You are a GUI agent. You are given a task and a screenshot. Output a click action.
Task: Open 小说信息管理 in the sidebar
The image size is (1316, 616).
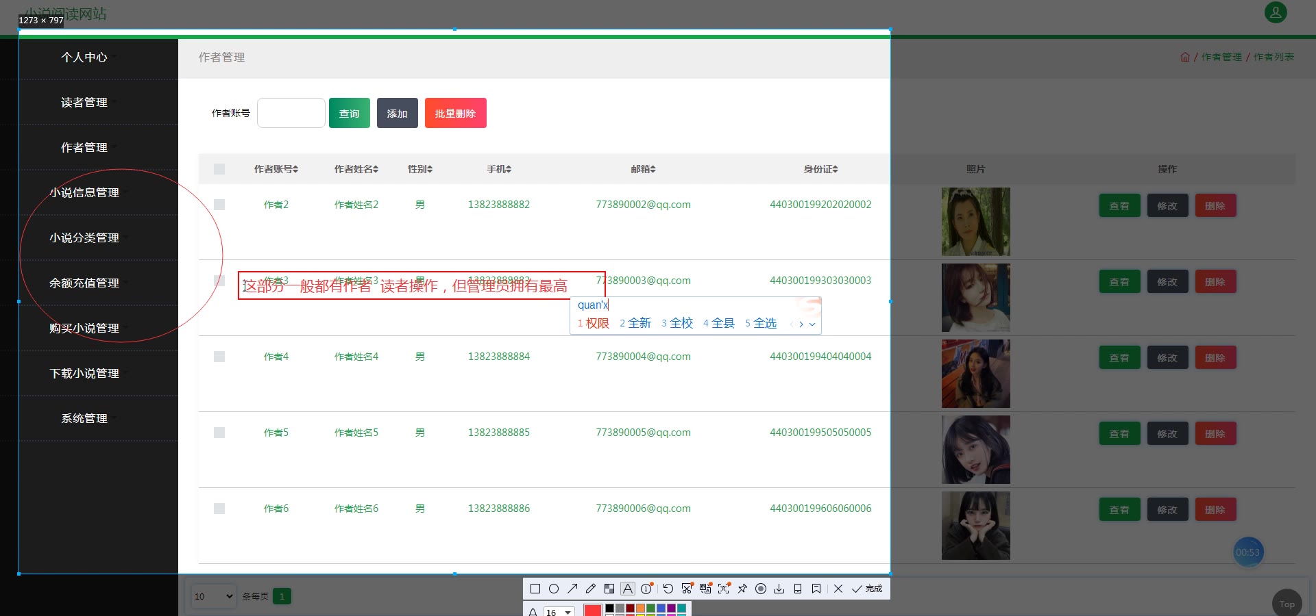click(x=84, y=193)
